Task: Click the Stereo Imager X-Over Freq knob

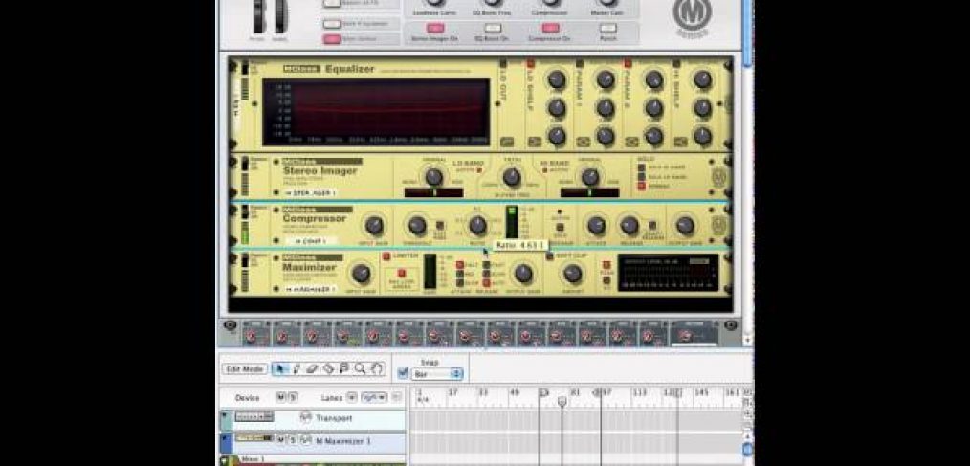Action: [x=512, y=177]
